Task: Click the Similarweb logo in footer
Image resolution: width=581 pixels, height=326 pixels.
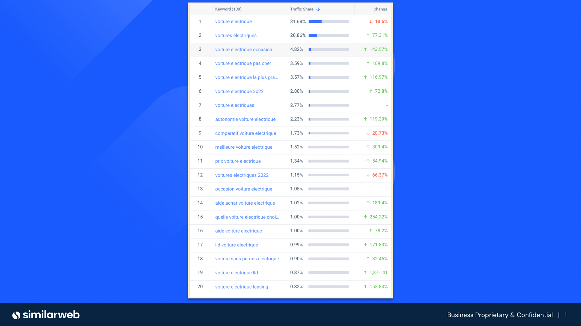Action: [46, 315]
